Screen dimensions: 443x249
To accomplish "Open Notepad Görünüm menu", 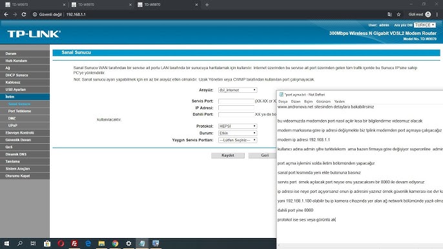I will point(323,101).
